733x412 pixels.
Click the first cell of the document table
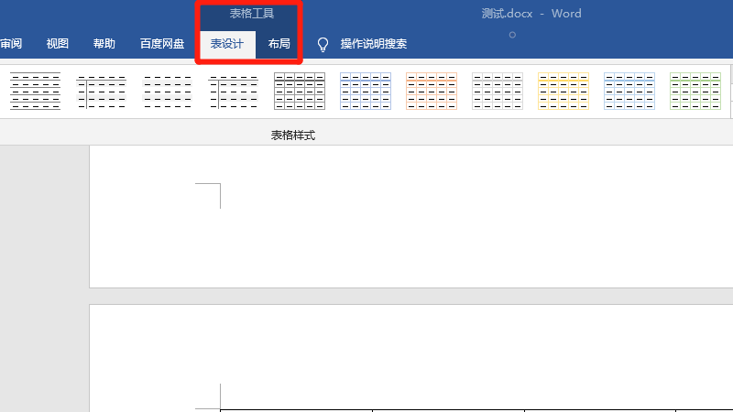coord(296,411)
